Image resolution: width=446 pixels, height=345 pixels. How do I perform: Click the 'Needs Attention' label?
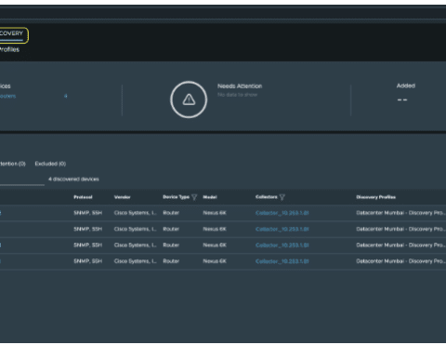240,86
